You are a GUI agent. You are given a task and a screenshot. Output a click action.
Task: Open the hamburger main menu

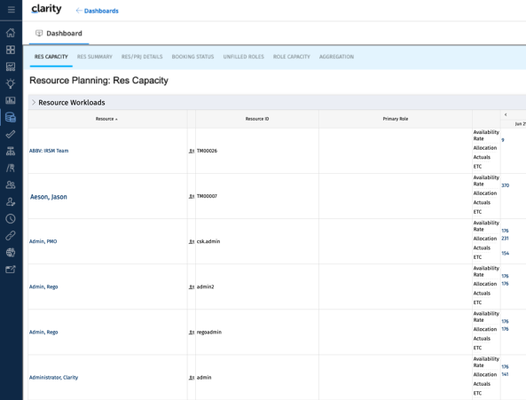point(11,10)
